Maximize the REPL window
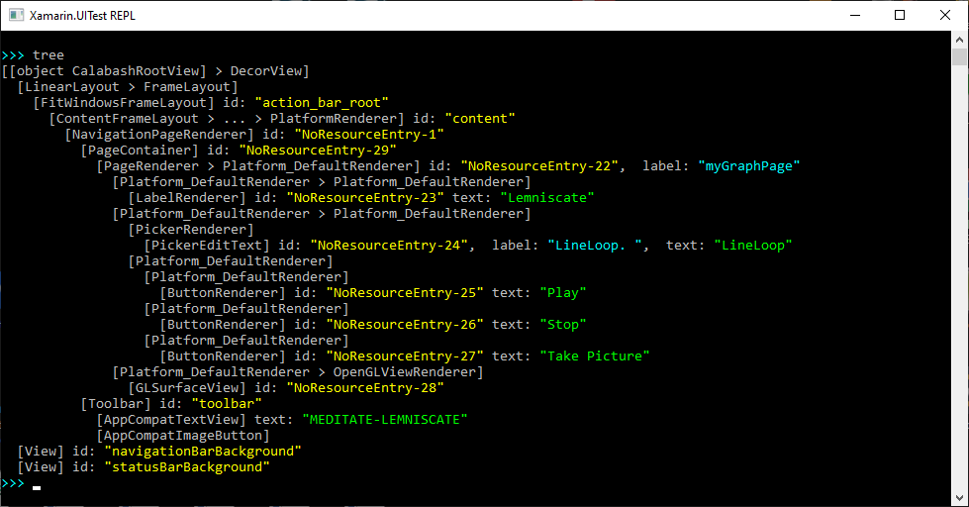Image resolution: width=969 pixels, height=507 pixels. point(900,16)
